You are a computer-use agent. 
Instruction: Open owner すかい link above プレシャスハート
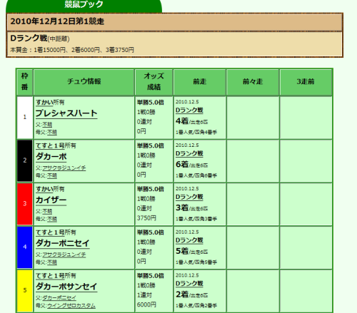tap(44, 103)
